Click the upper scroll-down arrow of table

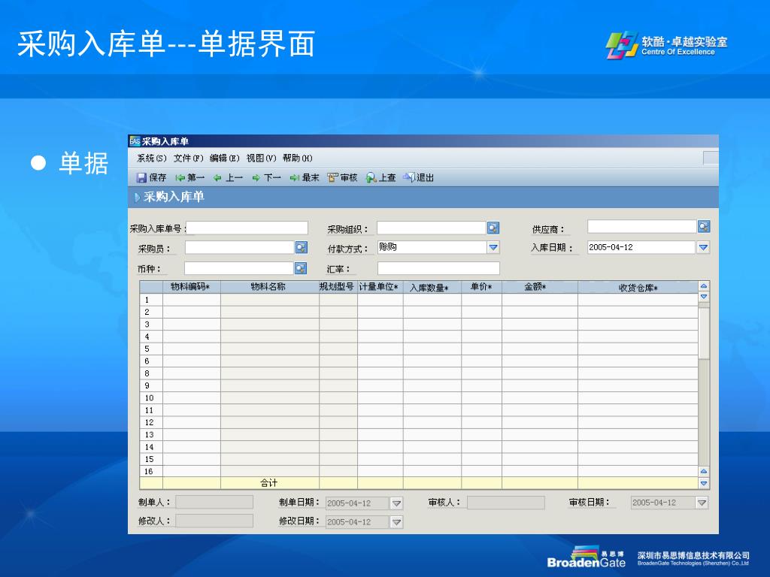704,297
